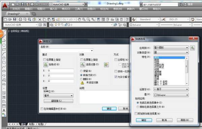This screenshot has width=202, height=129.
Task: Tick 附加到当前选择集 checkbox
Action: [x=136, y=114]
